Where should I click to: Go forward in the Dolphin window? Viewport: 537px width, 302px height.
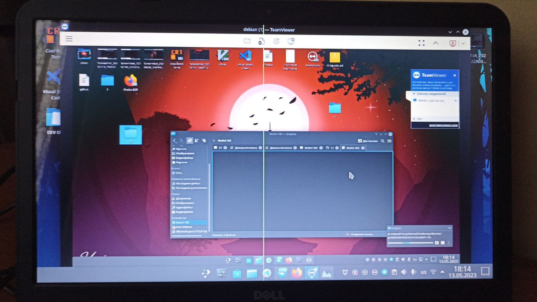tap(181, 141)
